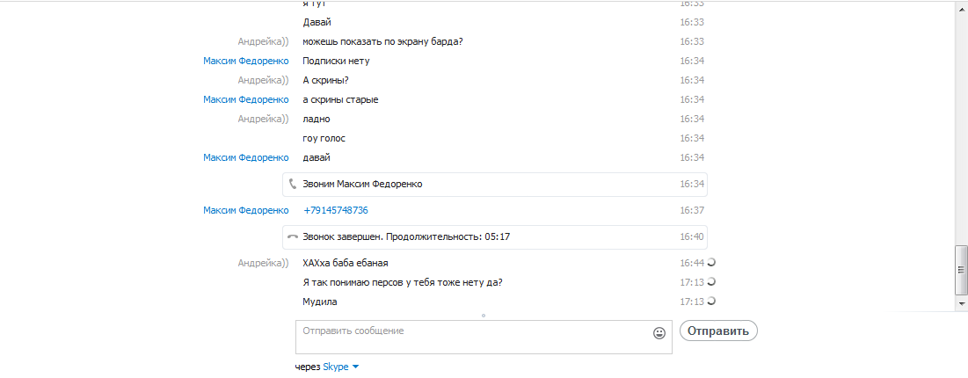Open the Skype sending method selector
The height and width of the screenshot is (378, 968).
pyautogui.click(x=335, y=367)
